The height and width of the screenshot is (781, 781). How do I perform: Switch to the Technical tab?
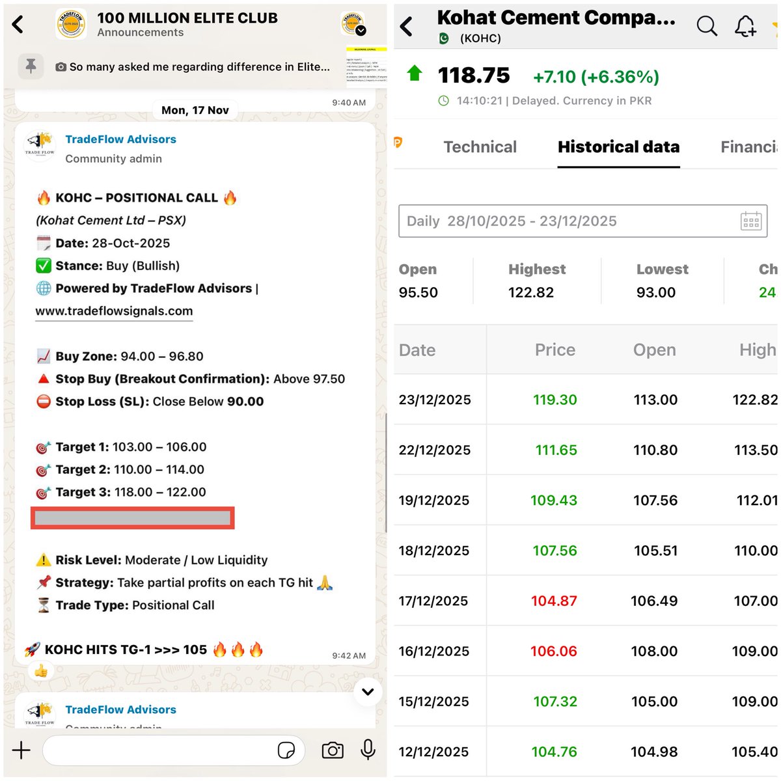480,147
